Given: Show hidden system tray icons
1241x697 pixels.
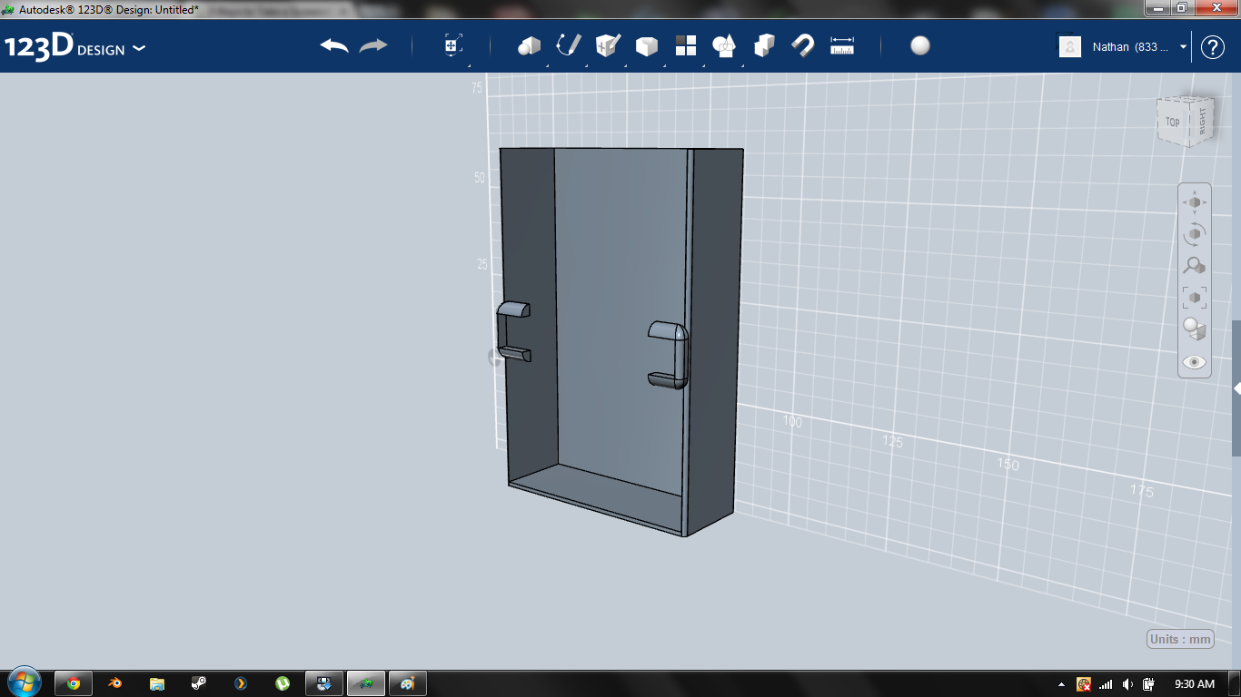Looking at the screenshot, I should tap(1062, 683).
